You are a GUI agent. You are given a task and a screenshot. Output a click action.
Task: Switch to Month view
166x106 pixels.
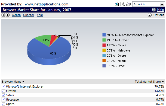point(16,15)
